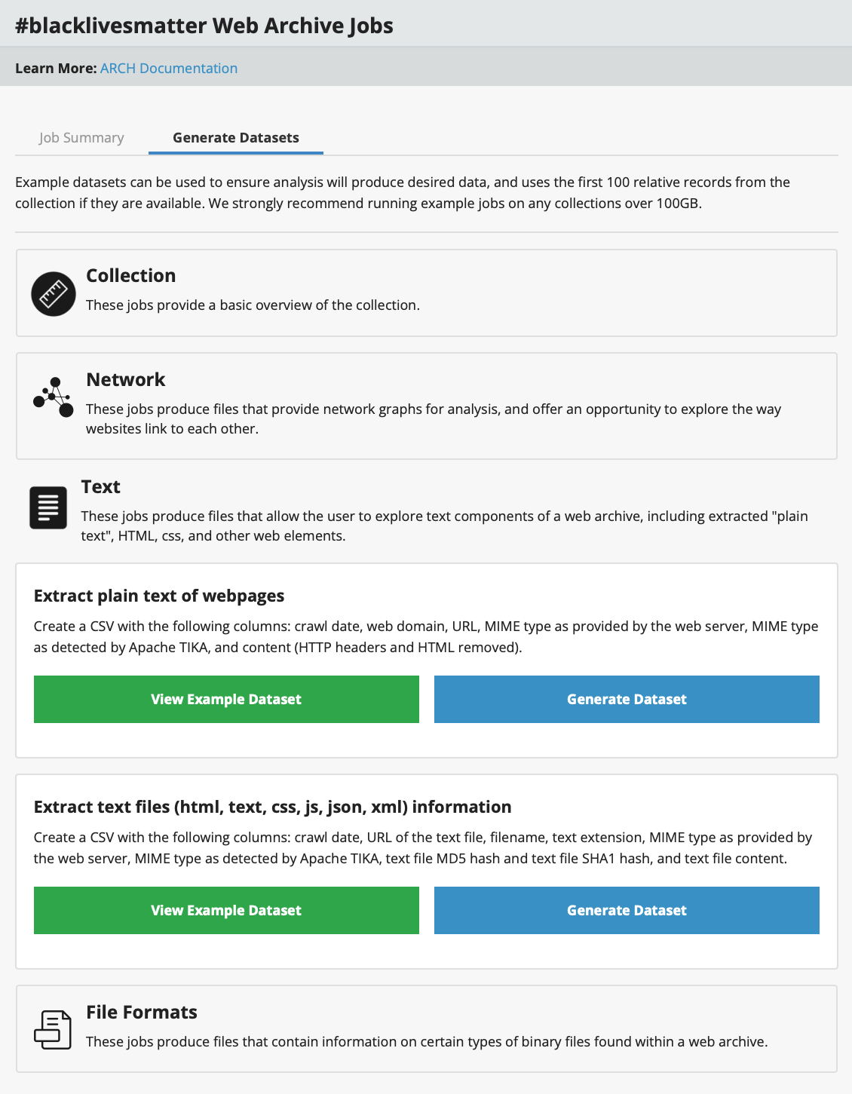852x1094 pixels.
Task: Expand the File Formats section heading
Action: tap(142, 1013)
